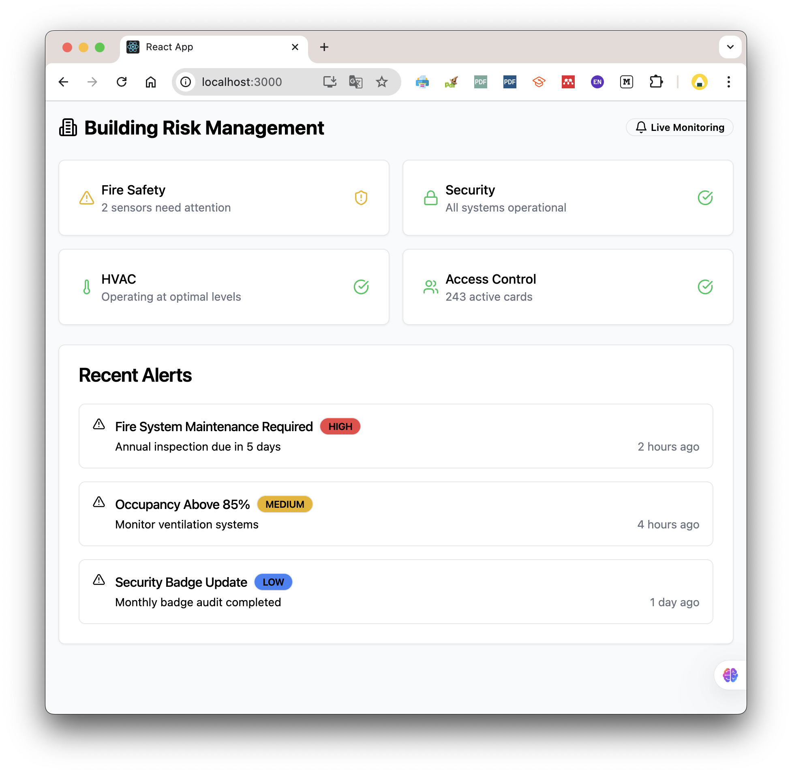Click the Building Risk Management heading
The image size is (792, 774).
tap(204, 128)
